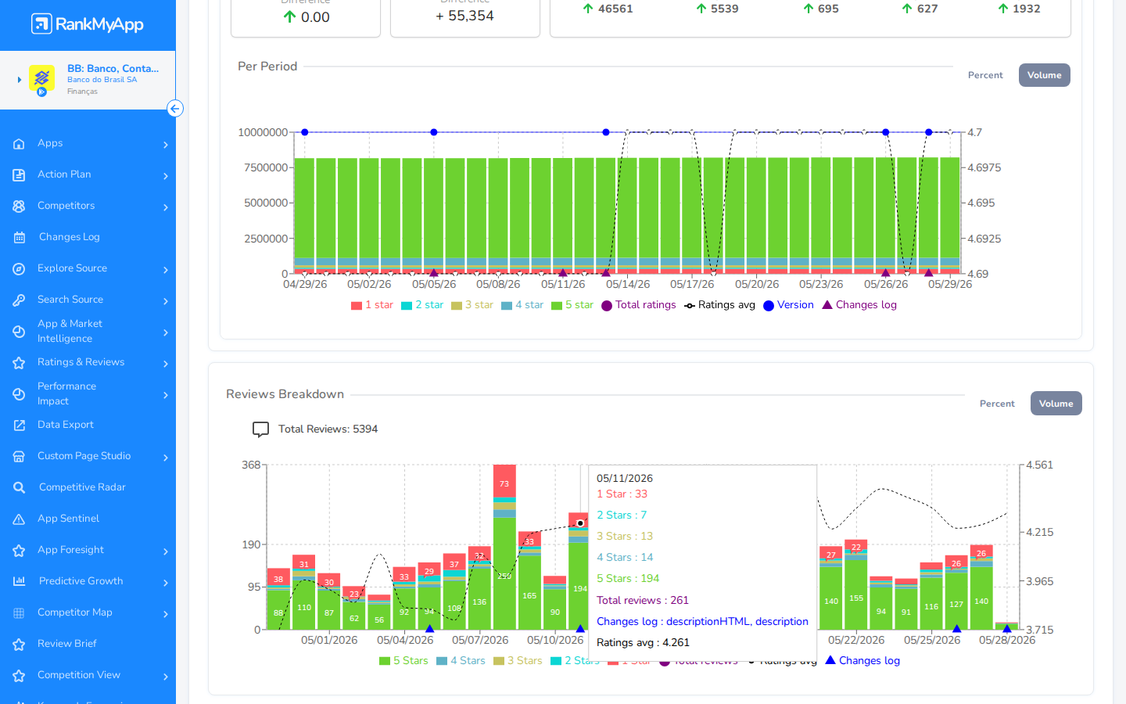Viewport: 1126px width, 704px height.
Task: Expand the Search Source chevron
Action: coord(166,301)
